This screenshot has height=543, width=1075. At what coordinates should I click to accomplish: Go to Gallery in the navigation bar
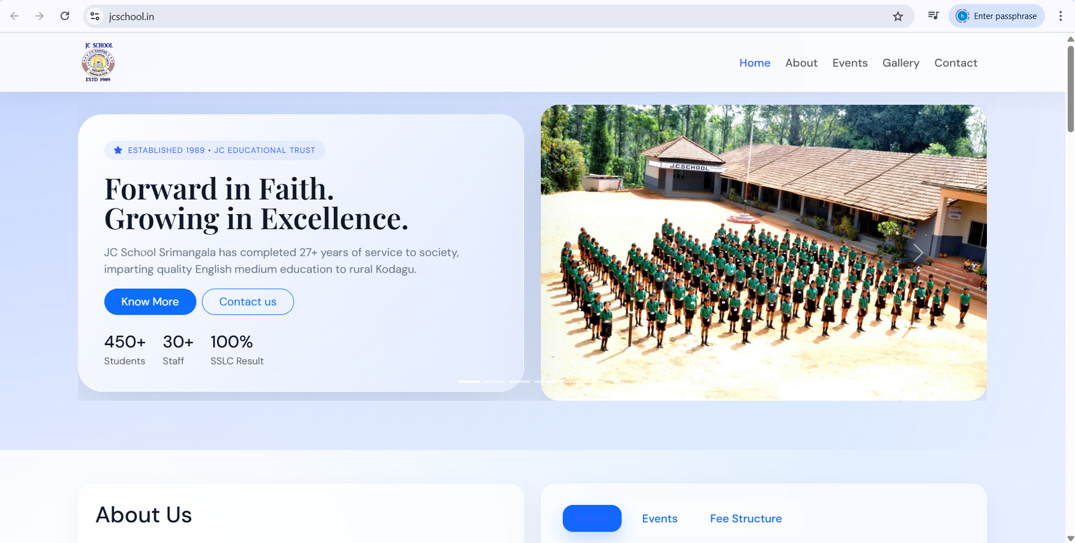point(900,63)
